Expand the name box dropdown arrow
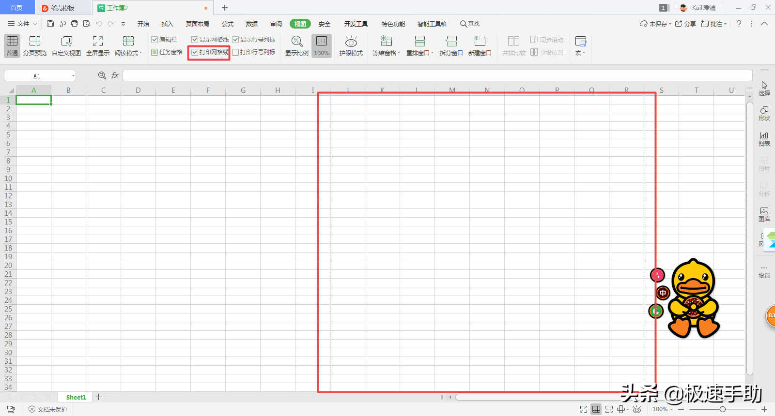 pos(73,75)
